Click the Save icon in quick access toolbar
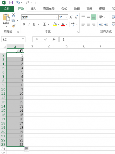The width and height of the screenshot is (115, 154). click(x=11, y=3)
